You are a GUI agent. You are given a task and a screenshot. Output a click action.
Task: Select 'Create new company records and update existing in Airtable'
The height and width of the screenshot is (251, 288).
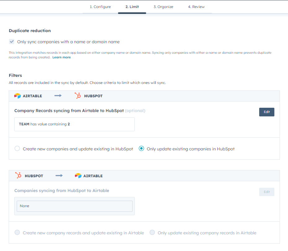tap(17, 232)
